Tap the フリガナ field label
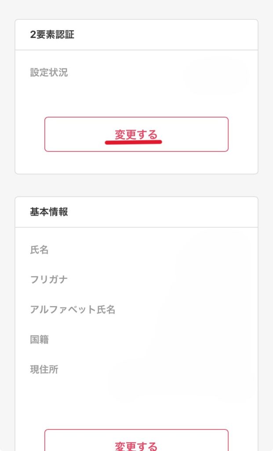The width and height of the screenshot is (273, 451). coord(49,280)
